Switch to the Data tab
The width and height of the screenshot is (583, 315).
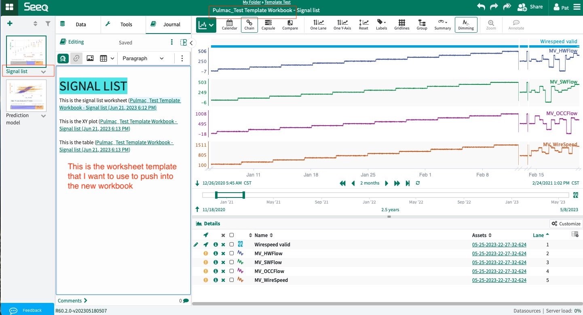(x=78, y=24)
